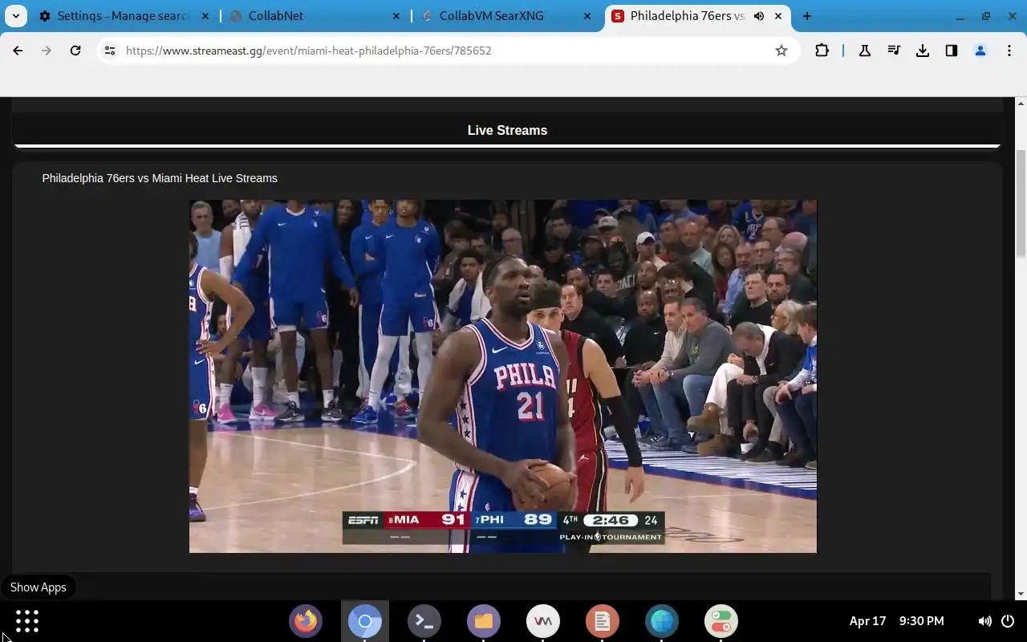The height and width of the screenshot is (642, 1027).
Task: Open the Chrome Labs flask icon
Action: (x=865, y=51)
